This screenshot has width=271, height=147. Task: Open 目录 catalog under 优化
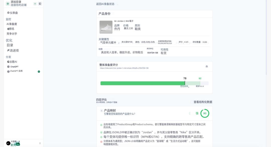(x=10, y=45)
